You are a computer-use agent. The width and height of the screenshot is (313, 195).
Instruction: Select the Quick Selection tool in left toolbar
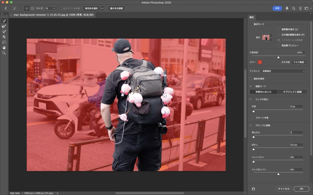[4, 21]
